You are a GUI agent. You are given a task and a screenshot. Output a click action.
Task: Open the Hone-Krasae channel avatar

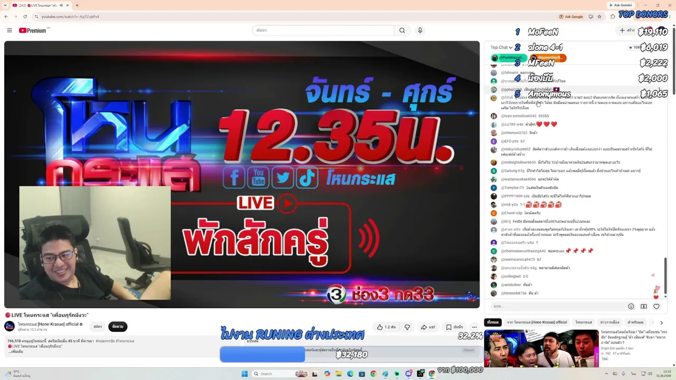pyautogui.click(x=10, y=327)
